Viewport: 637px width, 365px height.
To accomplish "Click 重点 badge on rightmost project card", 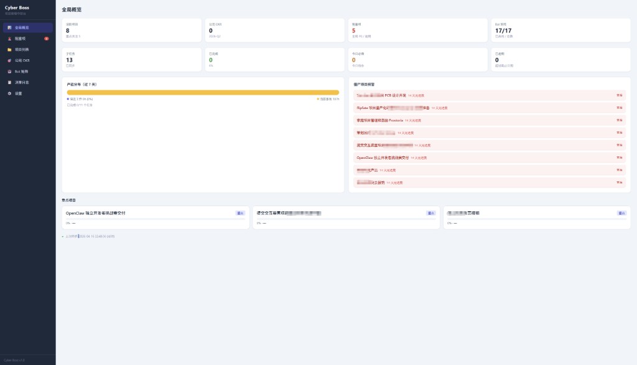I will click(x=621, y=213).
